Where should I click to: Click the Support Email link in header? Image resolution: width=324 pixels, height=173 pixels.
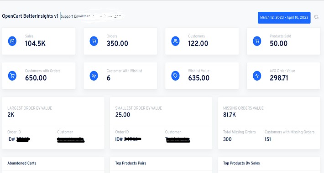pyautogui.click(x=91, y=16)
